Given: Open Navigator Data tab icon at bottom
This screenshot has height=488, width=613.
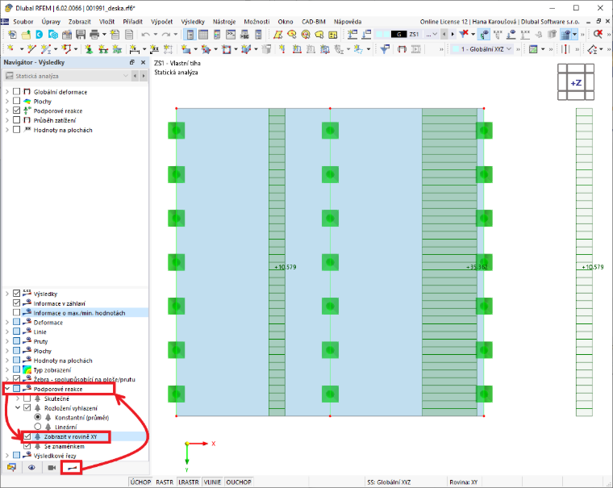Looking at the screenshot, I should click(12, 468).
